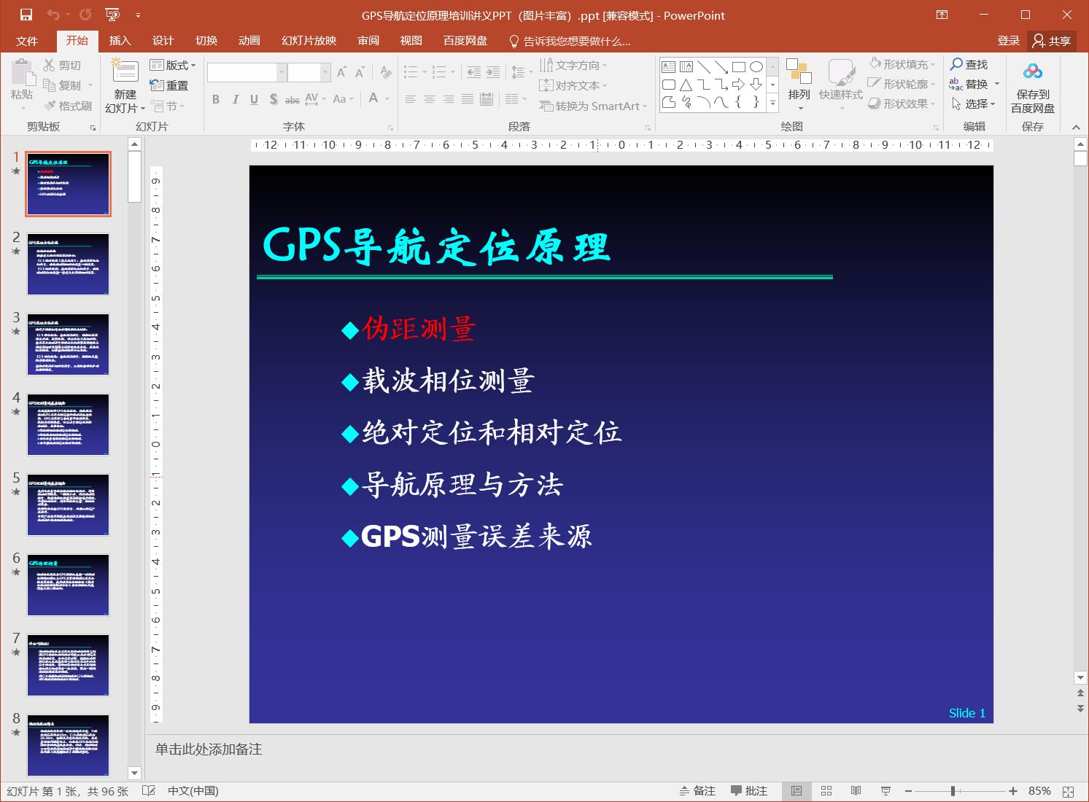The width and height of the screenshot is (1089, 802).
Task: Switch to the 插入 Insert tab
Action: (120, 41)
